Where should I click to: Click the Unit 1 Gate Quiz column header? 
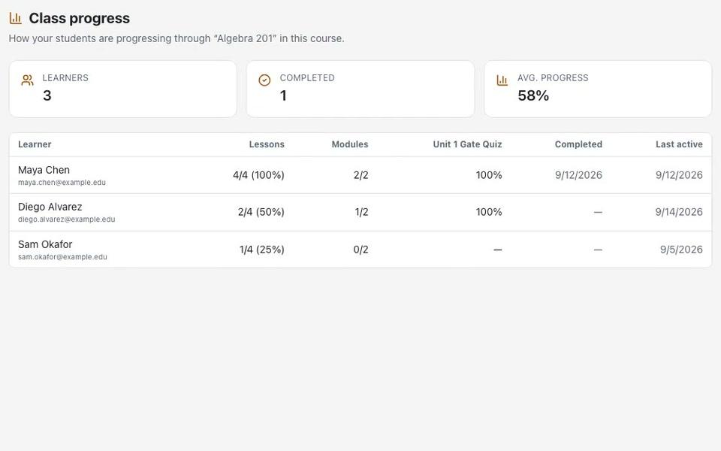tap(467, 144)
